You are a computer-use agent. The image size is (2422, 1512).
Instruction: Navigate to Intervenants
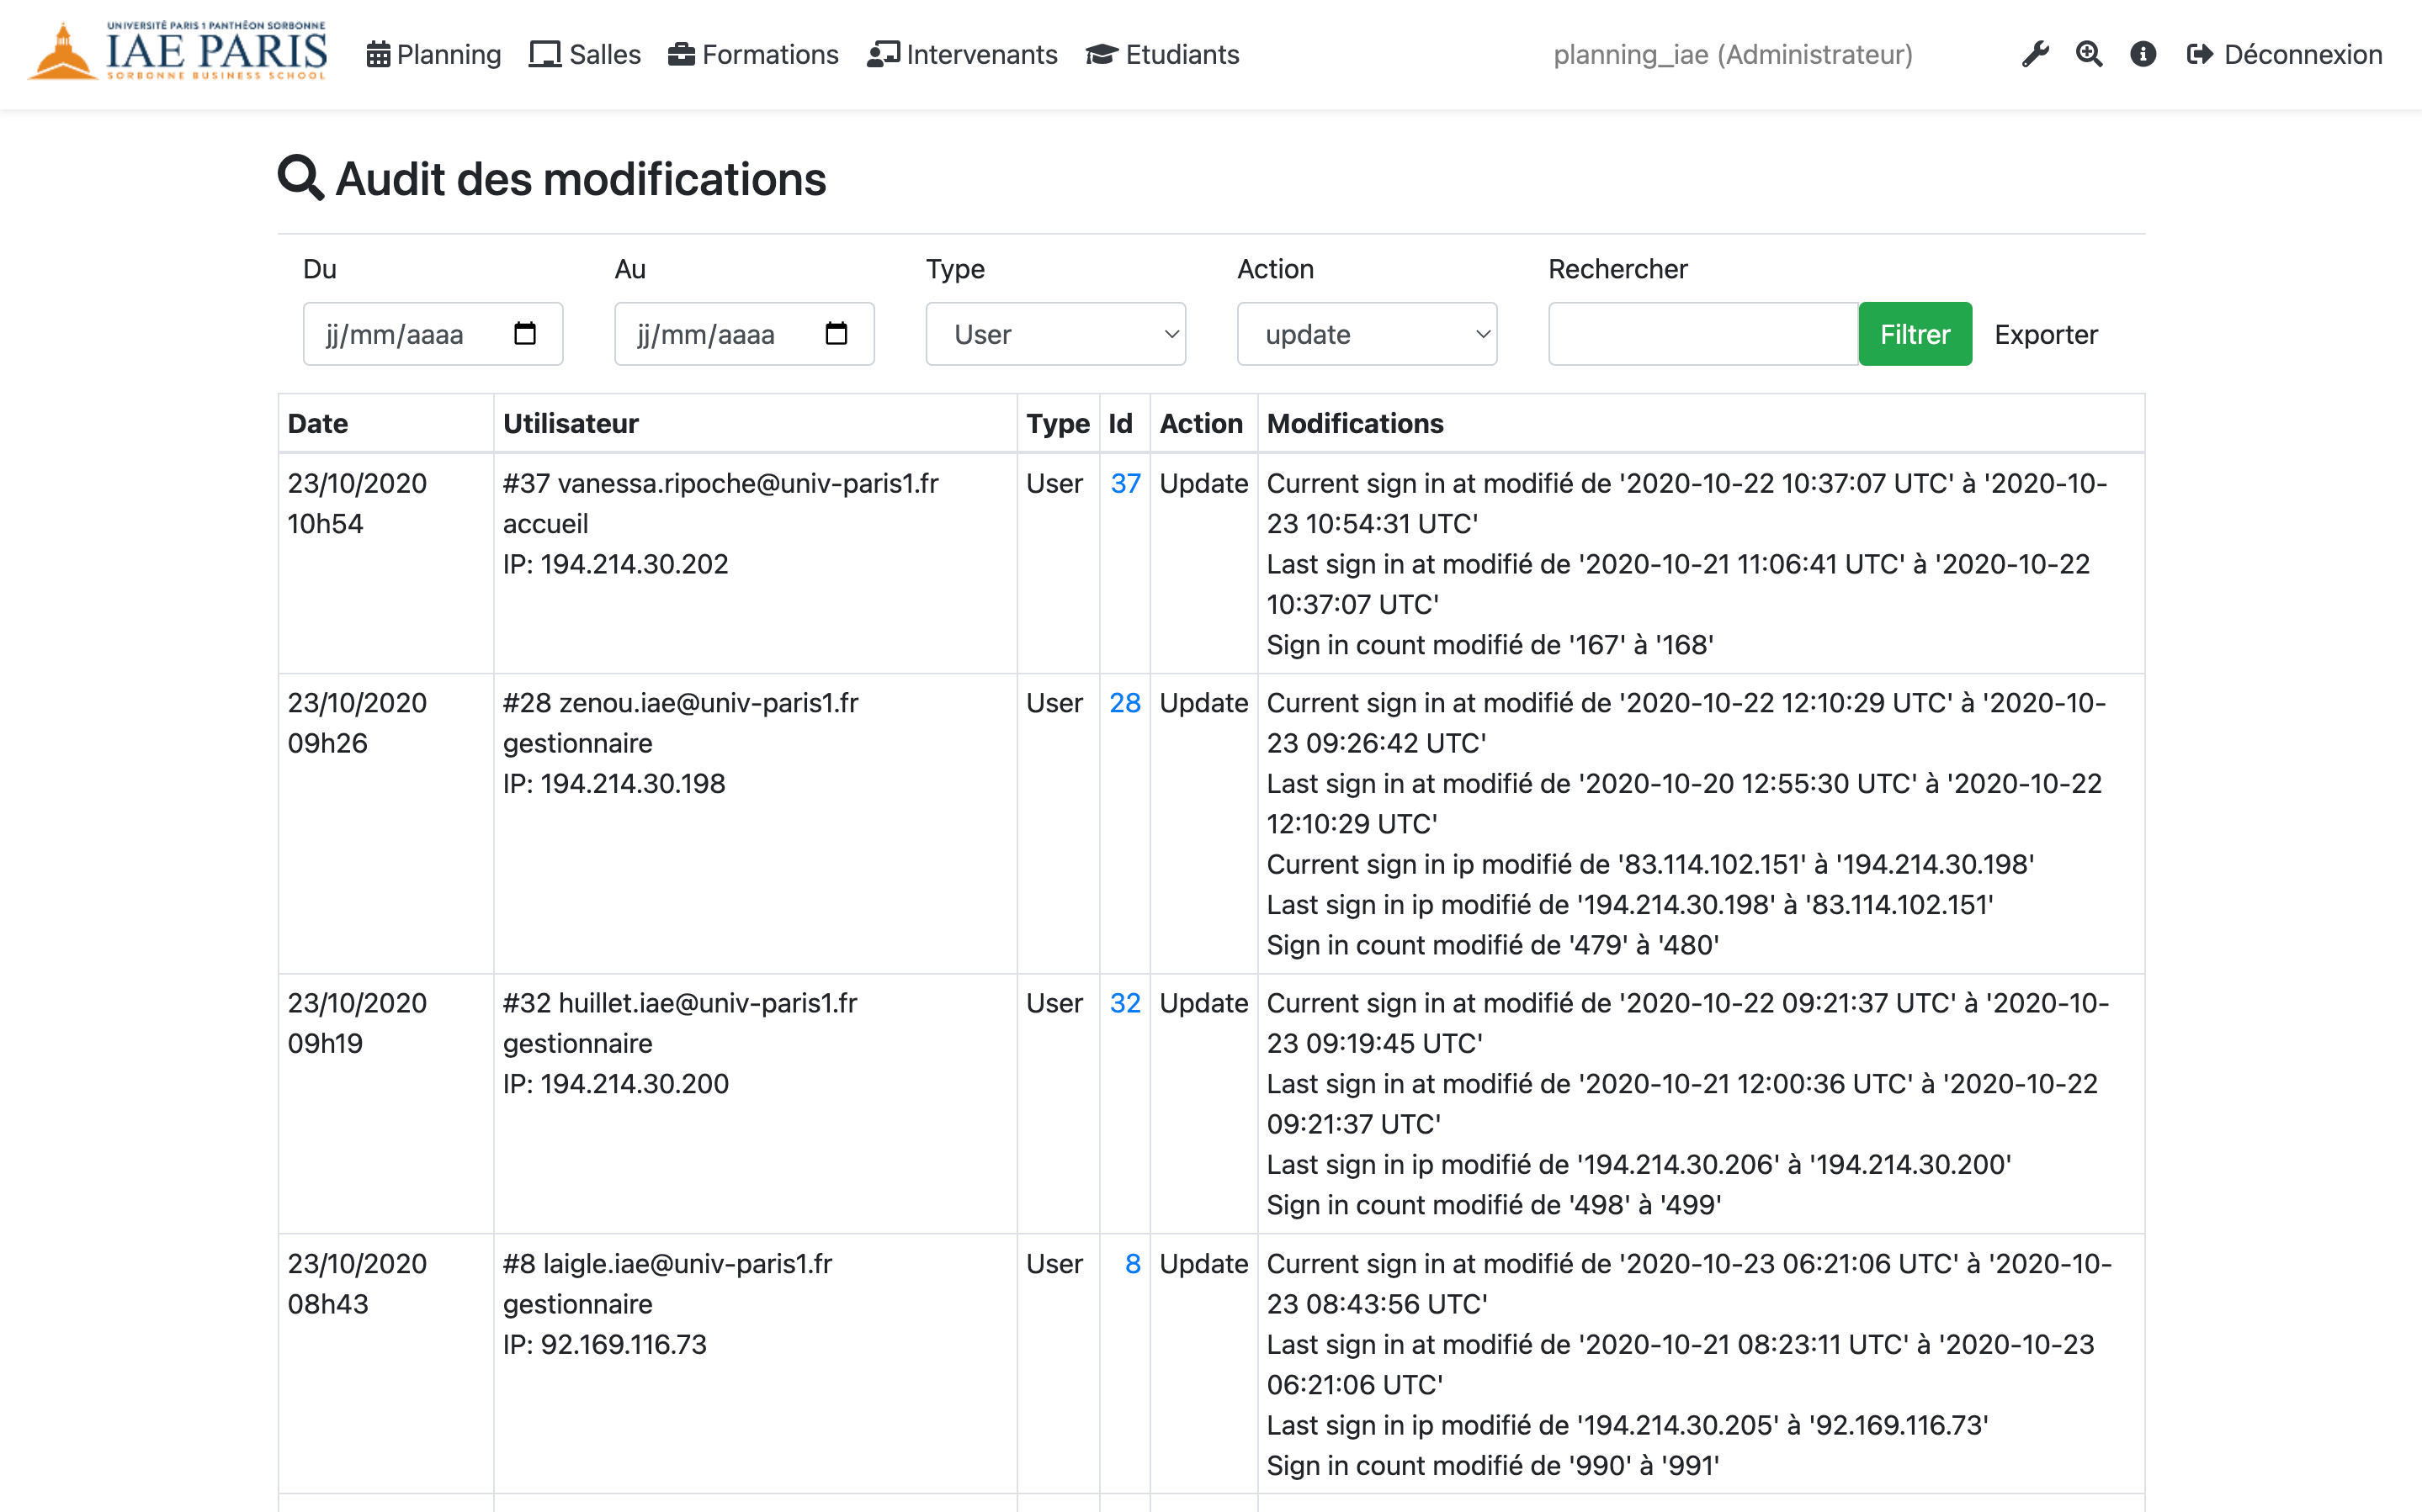[x=963, y=54]
